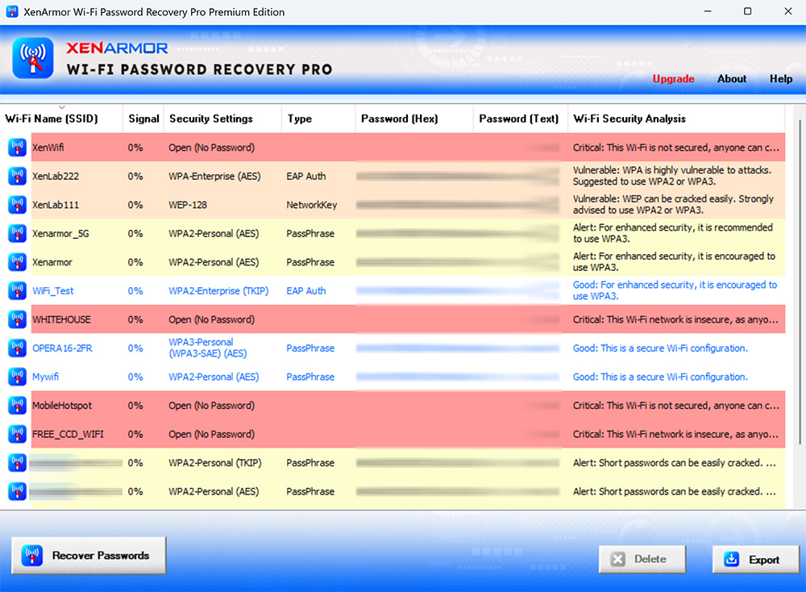Click the Vulnerable WEP analysis text
The image size is (806, 592).
[x=673, y=205]
